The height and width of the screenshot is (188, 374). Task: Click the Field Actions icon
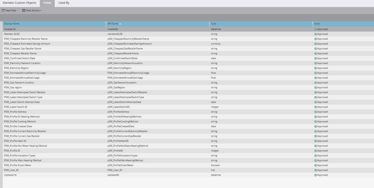pos(24,11)
